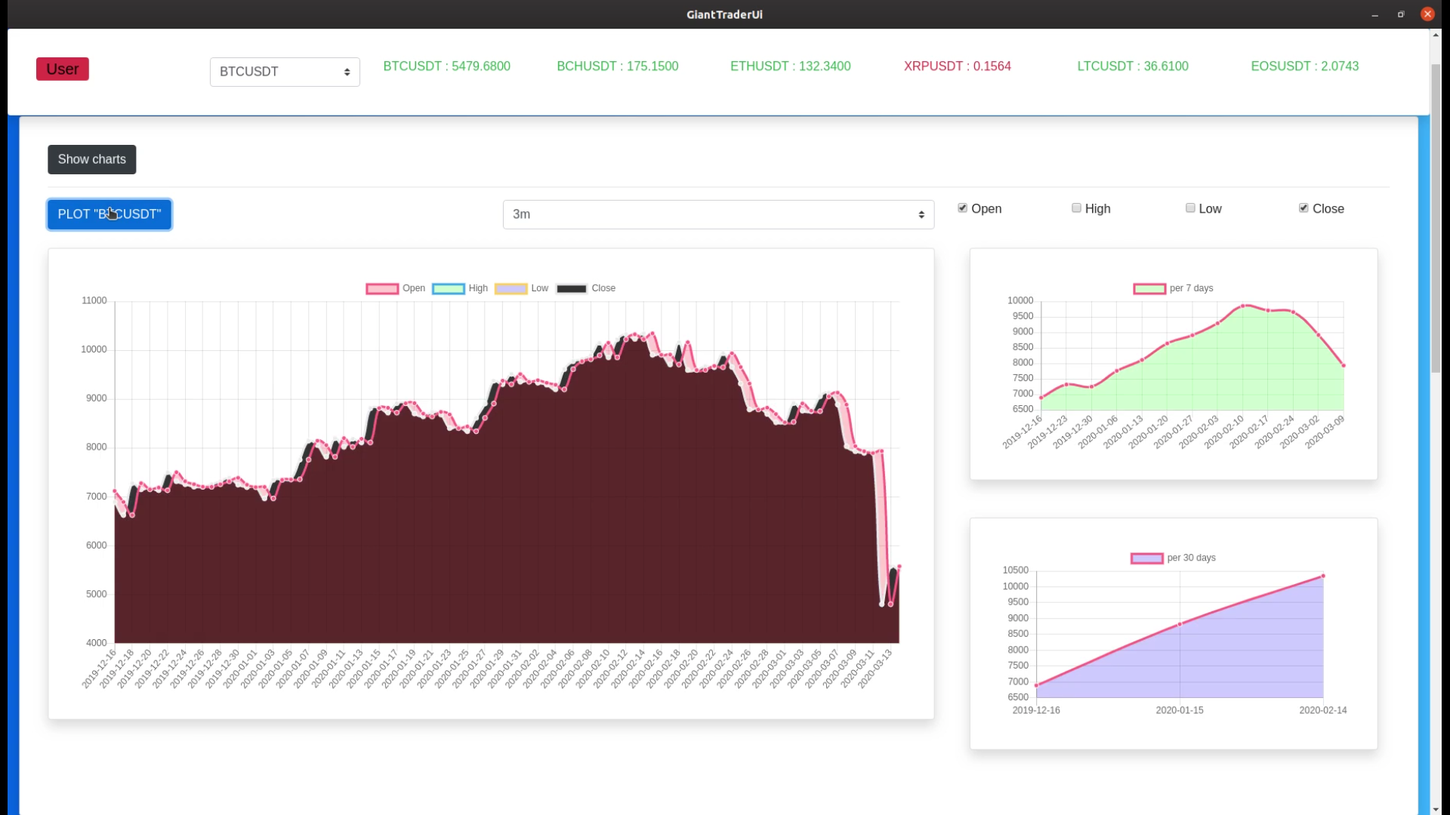The width and height of the screenshot is (1450, 815).
Task: Click the BCHUSDT : 175.1500 ticker
Action: (618, 66)
